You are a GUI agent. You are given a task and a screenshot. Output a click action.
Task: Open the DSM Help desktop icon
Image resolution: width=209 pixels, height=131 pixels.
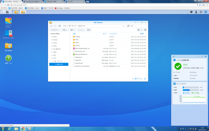(8, 58)
